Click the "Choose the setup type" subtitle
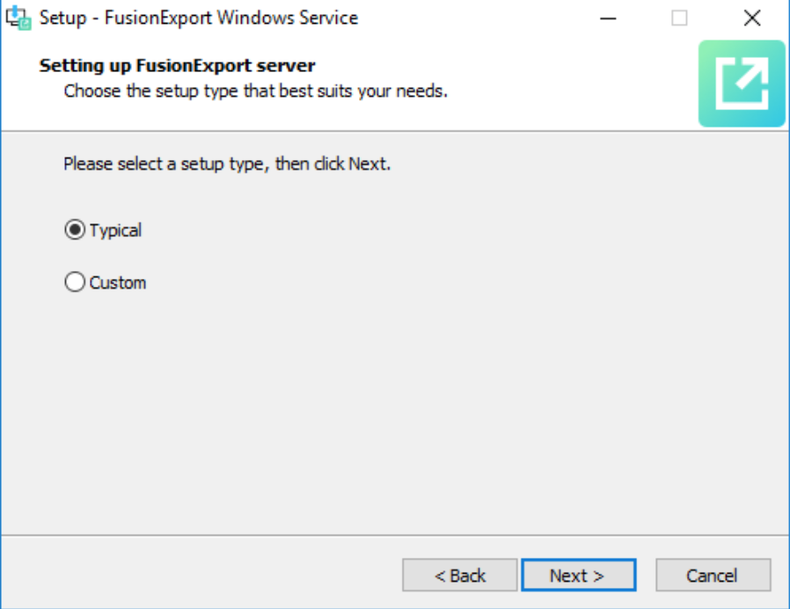The image size is (790, 609). coord(255,90)
